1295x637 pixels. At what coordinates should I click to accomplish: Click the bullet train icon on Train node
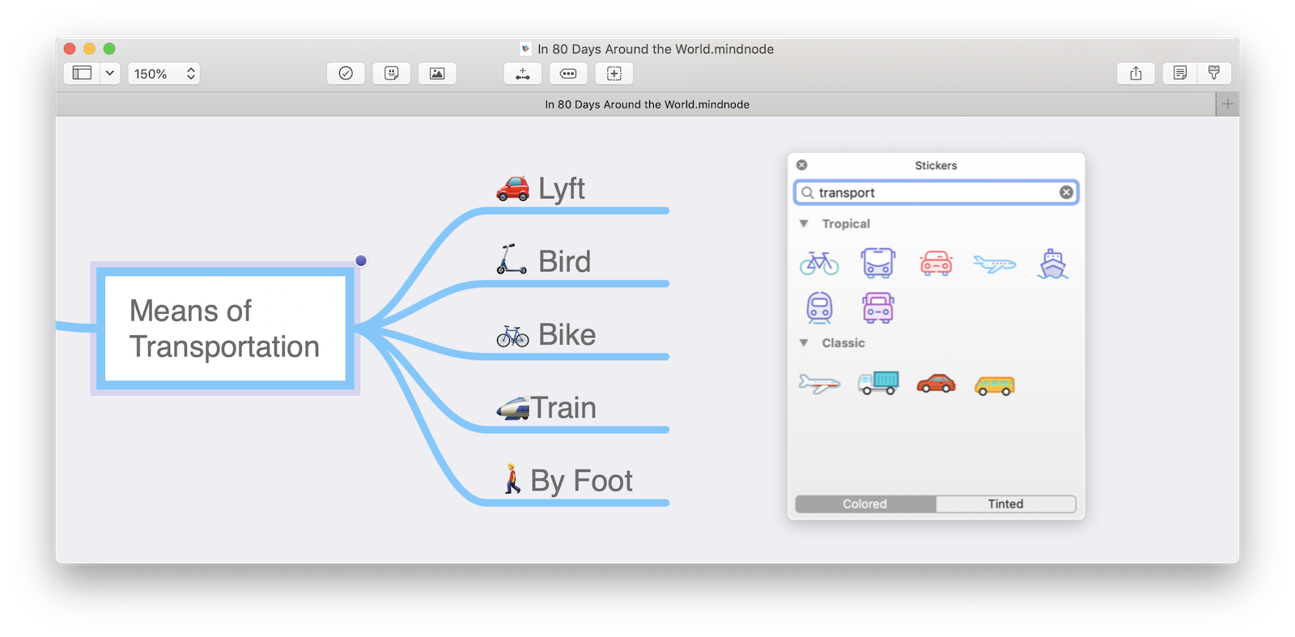click(x=513, y=409)
